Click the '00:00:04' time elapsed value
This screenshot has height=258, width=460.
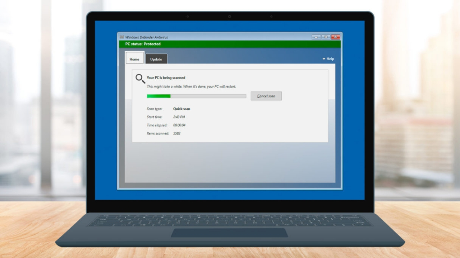point(179,125)
